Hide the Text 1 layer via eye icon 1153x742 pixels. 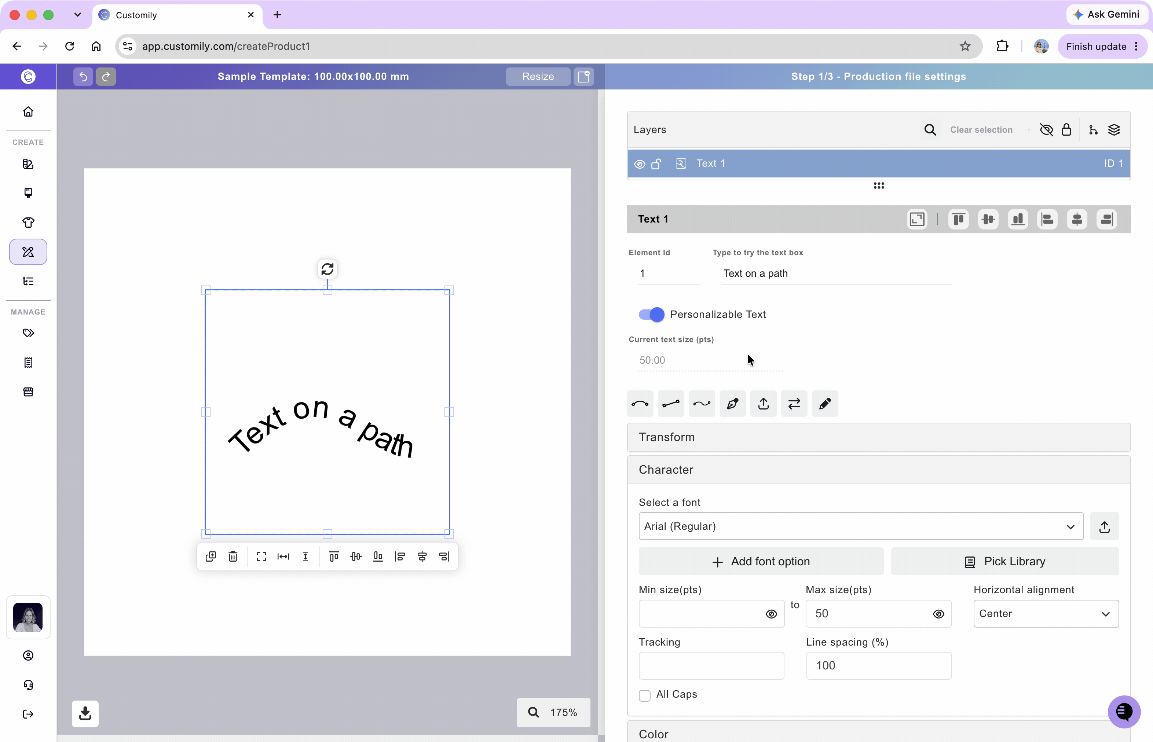pos(640,164)
